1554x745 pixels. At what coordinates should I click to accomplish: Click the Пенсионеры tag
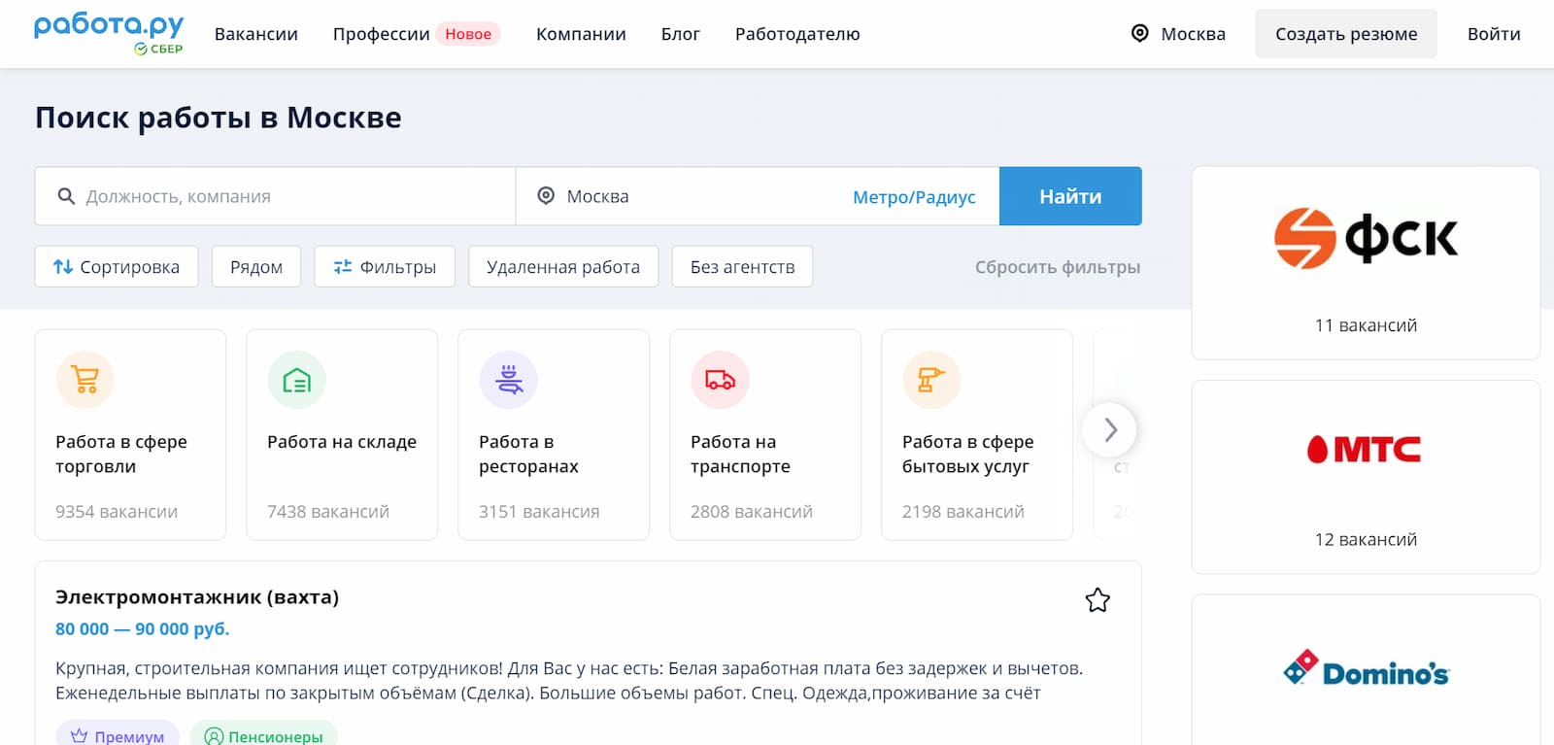(x=264, y=735)
